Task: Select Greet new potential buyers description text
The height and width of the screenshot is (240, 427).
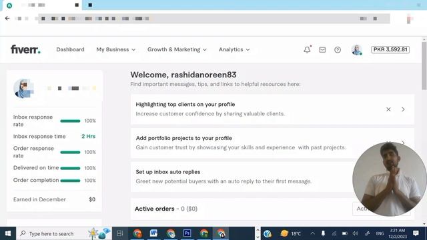Action: (224, 181)
